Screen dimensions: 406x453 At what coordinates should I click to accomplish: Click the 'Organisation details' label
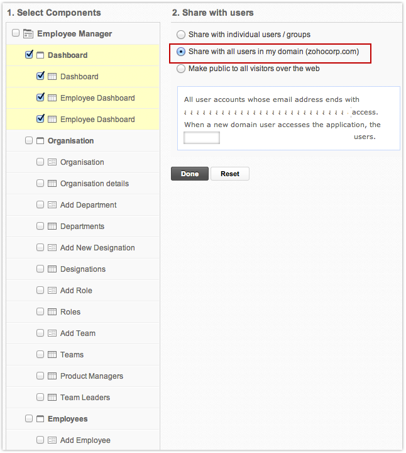click(x=94, y=184)
